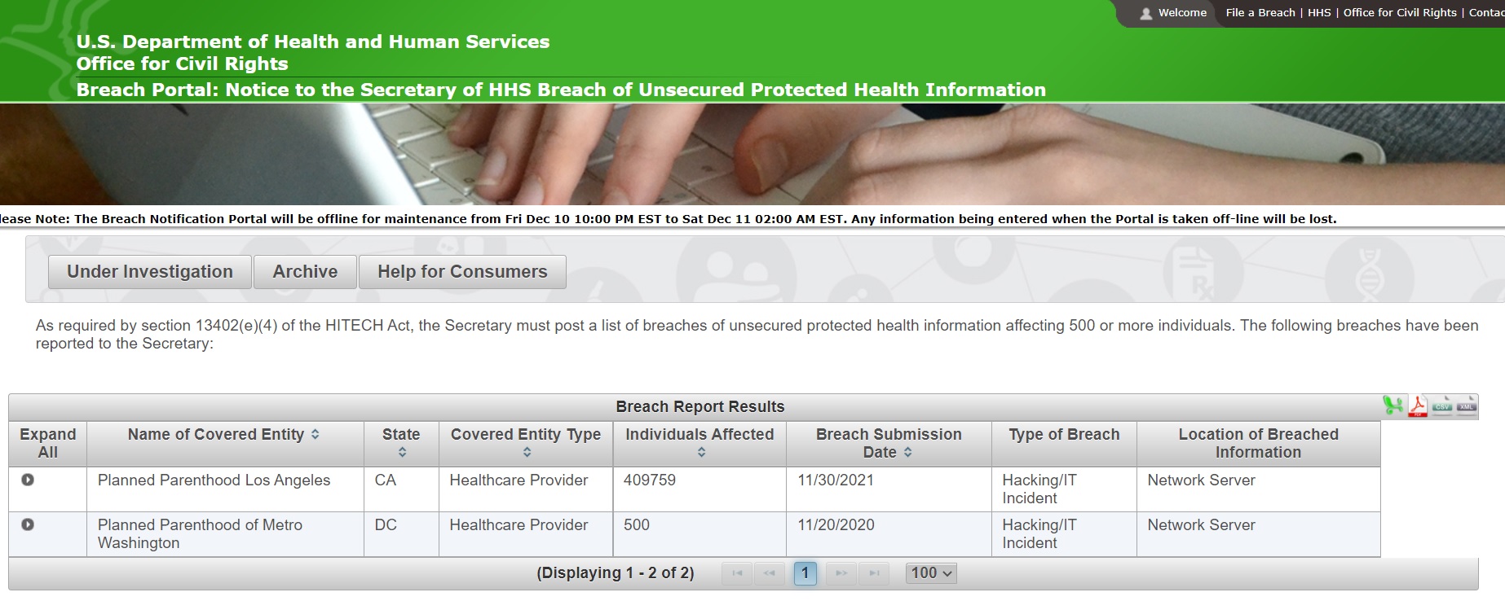The image size is (1505, 601).
Task: Sort table by State column
Action: pyautogui.click(x=401, y=453)
